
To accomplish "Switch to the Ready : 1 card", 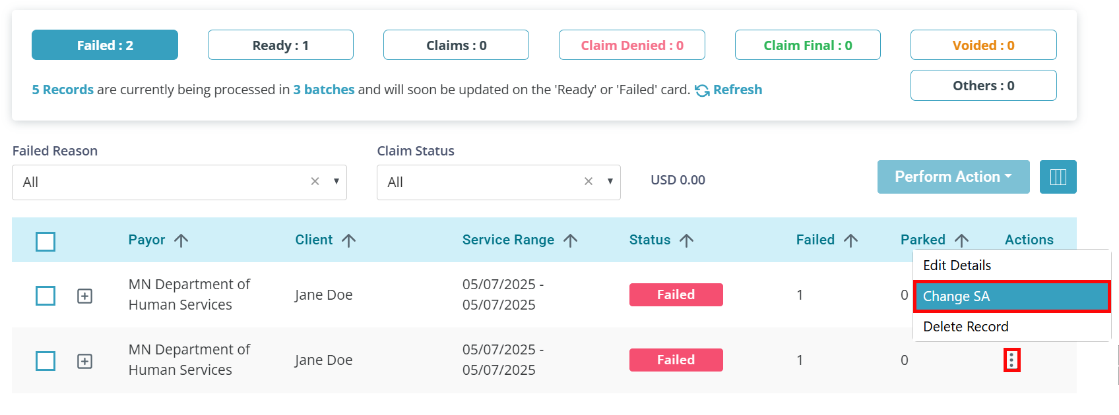I will (280, 45).
